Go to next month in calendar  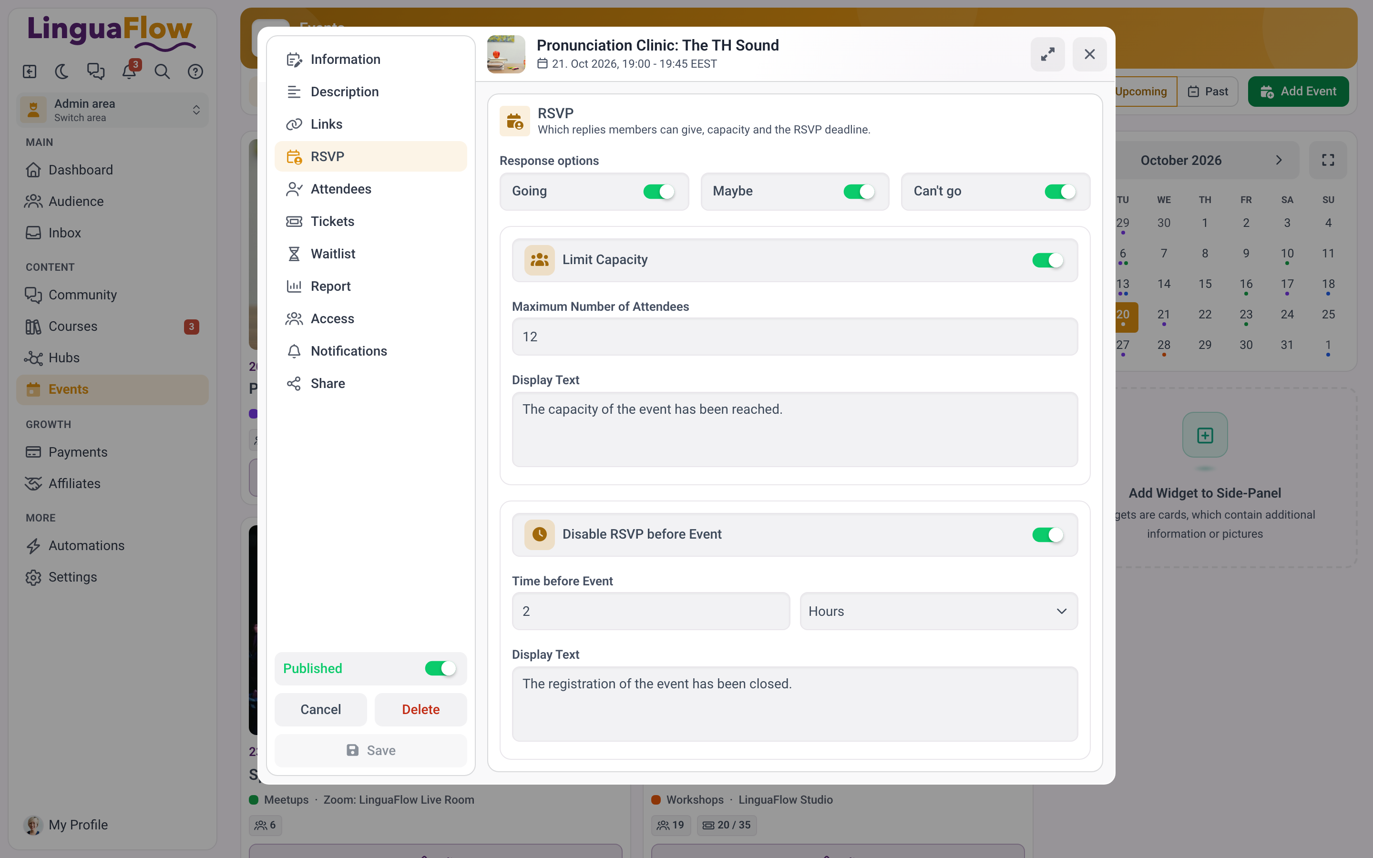click(x=1279, y=160)
